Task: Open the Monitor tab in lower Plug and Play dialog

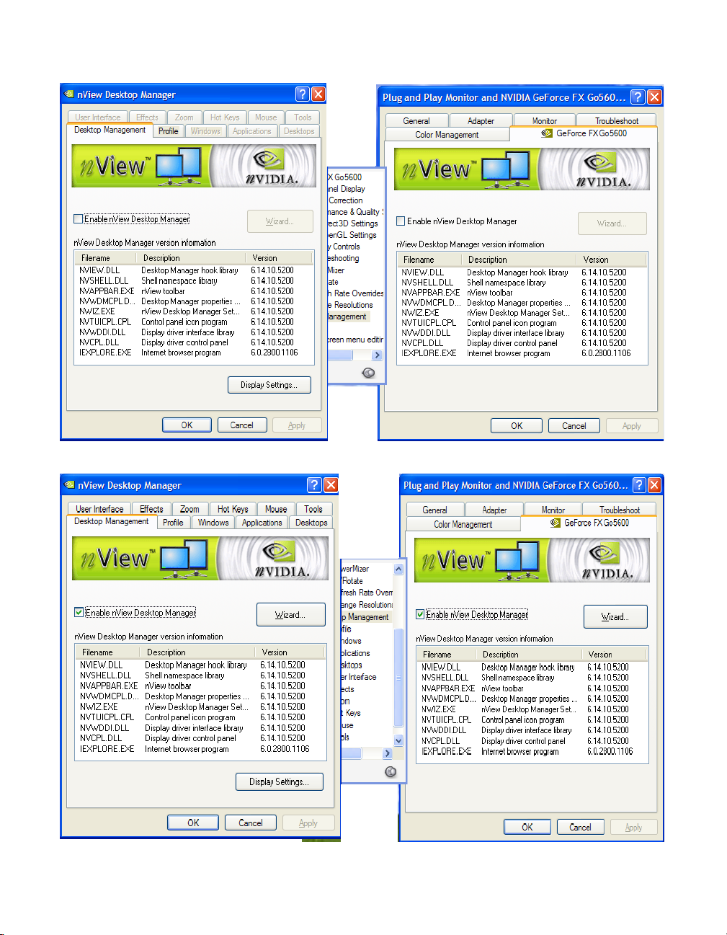Action: tap(553, 510)
